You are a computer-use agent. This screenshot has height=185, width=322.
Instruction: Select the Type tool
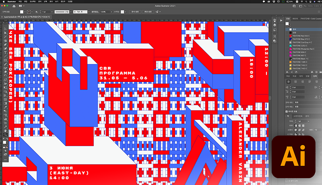pyautogui.click(x=5, y=53)
